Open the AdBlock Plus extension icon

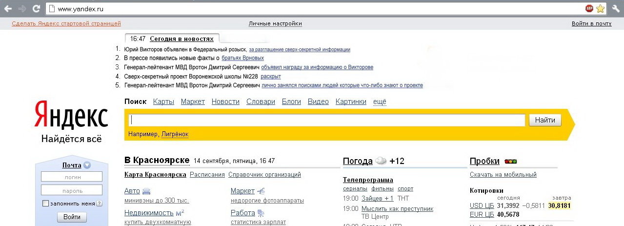click(589, 8)
